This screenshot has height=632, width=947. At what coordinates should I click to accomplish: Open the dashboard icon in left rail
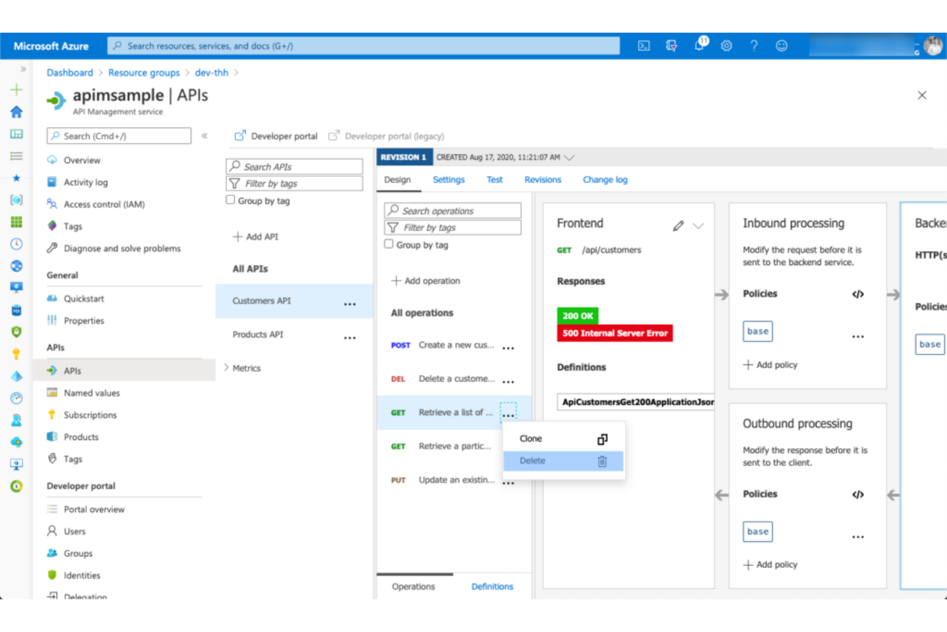coord(17,134)
